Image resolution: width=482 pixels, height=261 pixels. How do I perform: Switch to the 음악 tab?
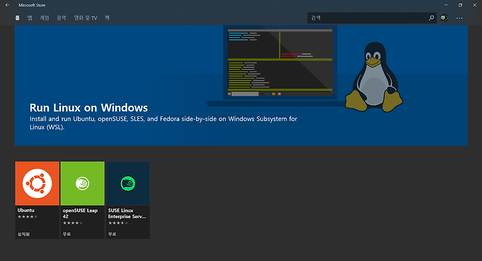click(62, 18)
